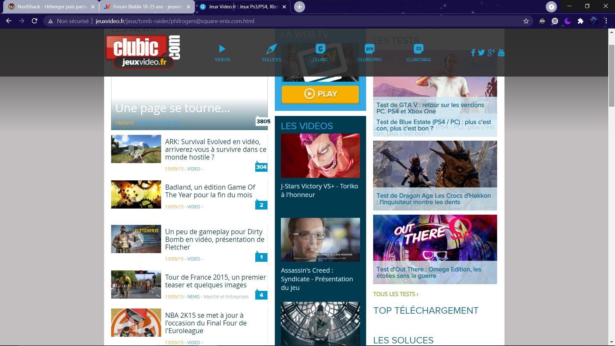Select the Jeux Video.fr tab
615x346 pixels.
tap(242, 7)
